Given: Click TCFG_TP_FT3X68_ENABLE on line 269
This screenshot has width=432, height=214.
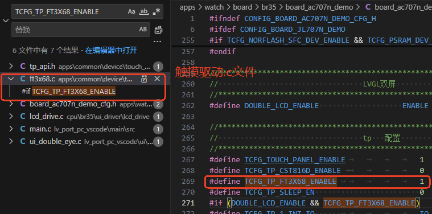Looking at the screenshot, I should (290, 181).
